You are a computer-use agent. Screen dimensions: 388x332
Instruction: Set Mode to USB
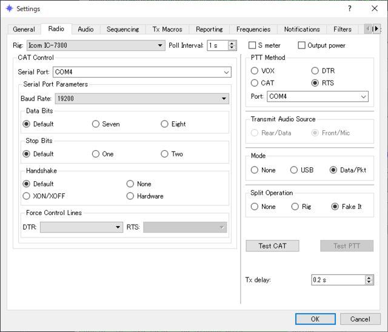(293, 170)
